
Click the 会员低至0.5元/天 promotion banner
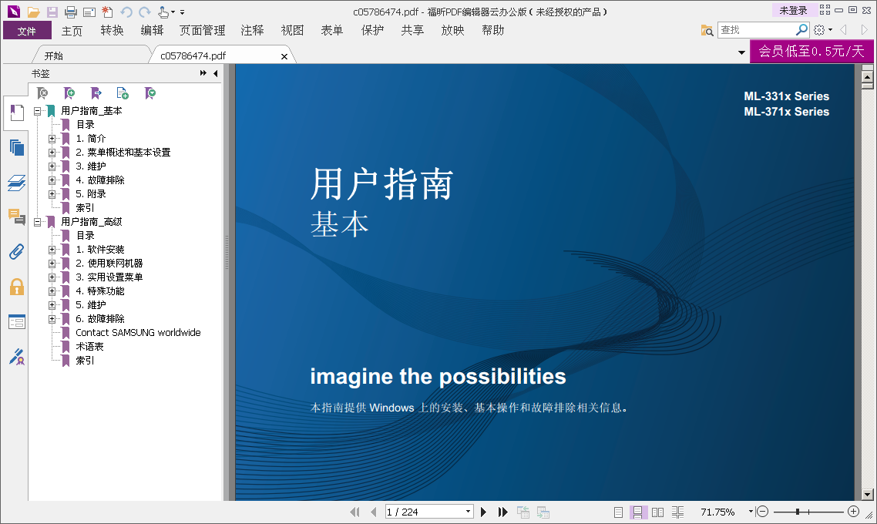coord(811,51)
